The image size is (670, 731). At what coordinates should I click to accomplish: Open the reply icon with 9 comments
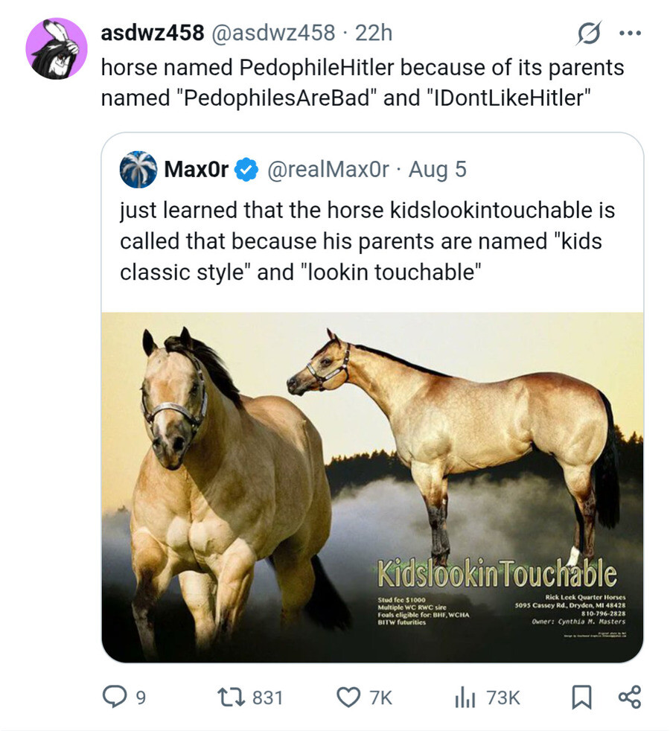(x=114, y=698)
